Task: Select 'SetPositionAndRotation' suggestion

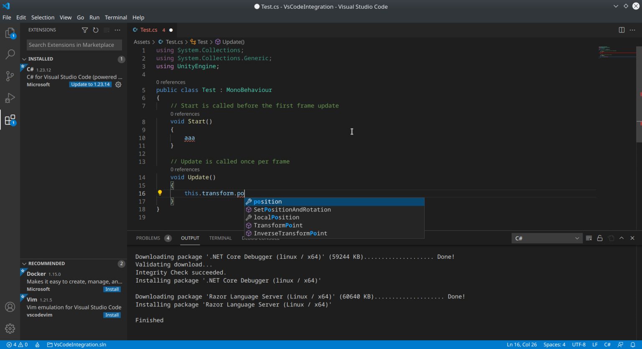Action: [334, 210]
